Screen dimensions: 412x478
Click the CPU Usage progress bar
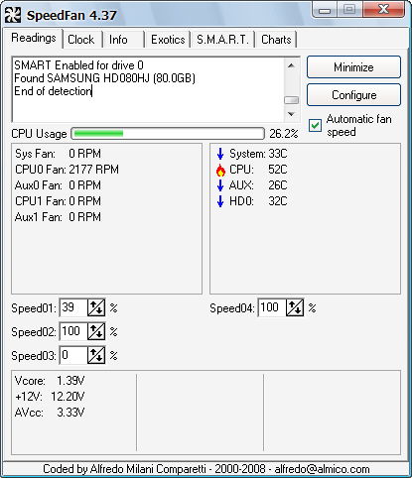[168, 134]
